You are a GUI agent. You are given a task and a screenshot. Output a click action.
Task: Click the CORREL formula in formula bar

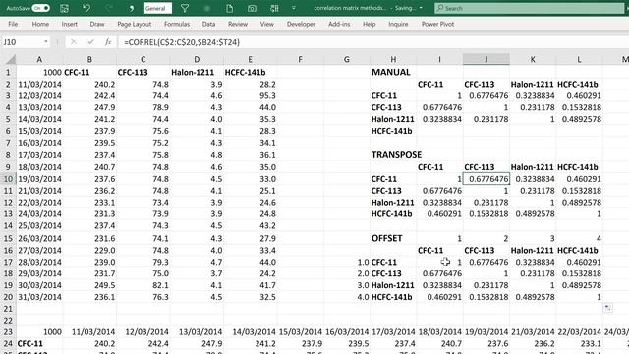[x=182, y=42]
